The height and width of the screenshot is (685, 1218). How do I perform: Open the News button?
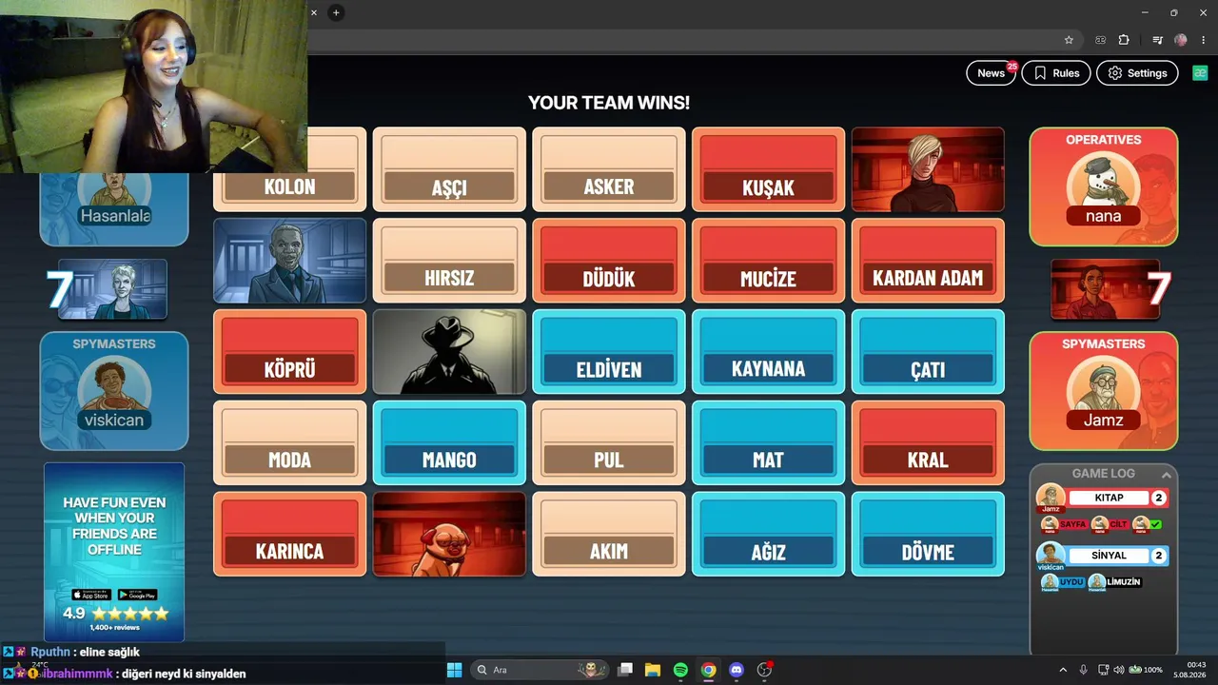(x=992, y=73)
